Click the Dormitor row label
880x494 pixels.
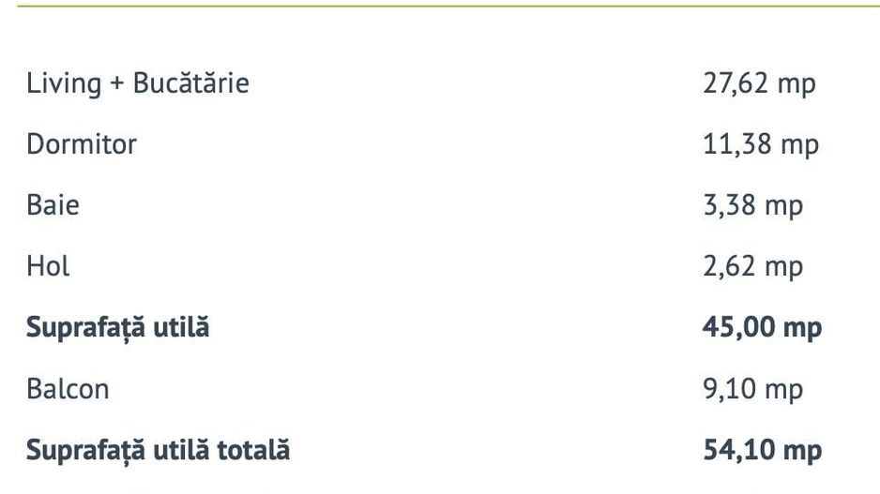point(82,144)
